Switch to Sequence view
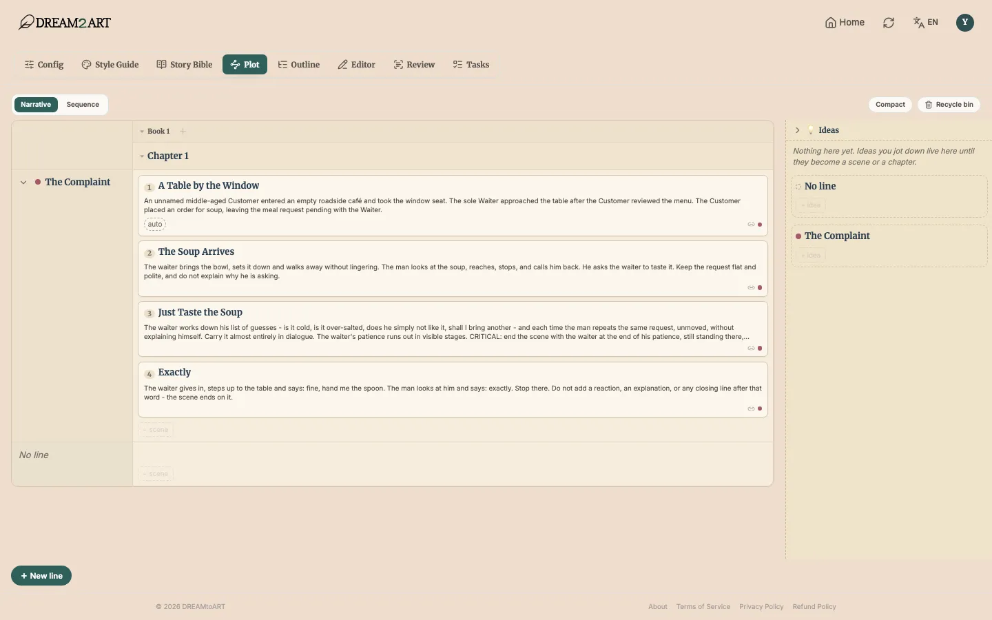 pos(83,105)
